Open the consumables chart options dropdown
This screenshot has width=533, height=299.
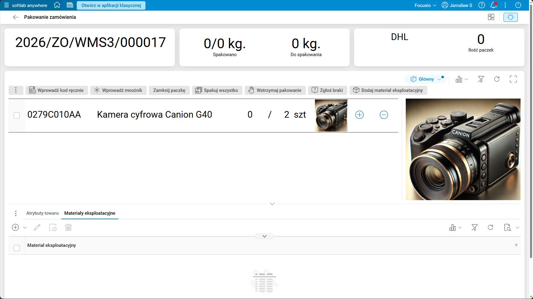point(455,227)
